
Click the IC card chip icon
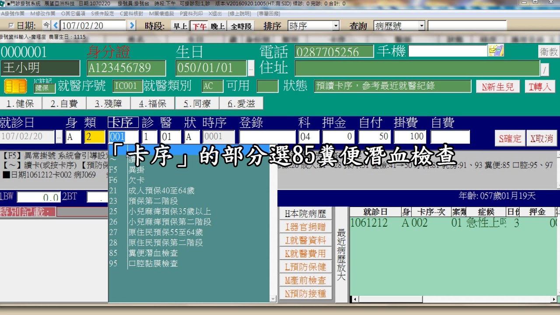[15, 86]
